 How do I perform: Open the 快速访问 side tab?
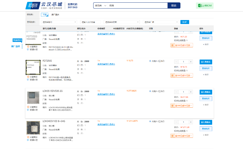(x=17, y=40)
